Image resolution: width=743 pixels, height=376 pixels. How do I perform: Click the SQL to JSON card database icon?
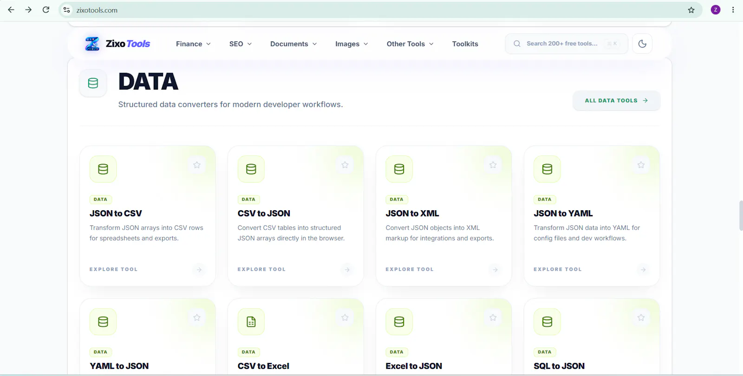tap(547, 322)
